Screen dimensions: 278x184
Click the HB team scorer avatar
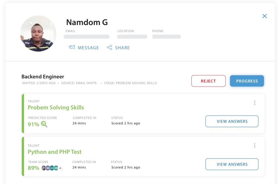click(x=56, y=168)
